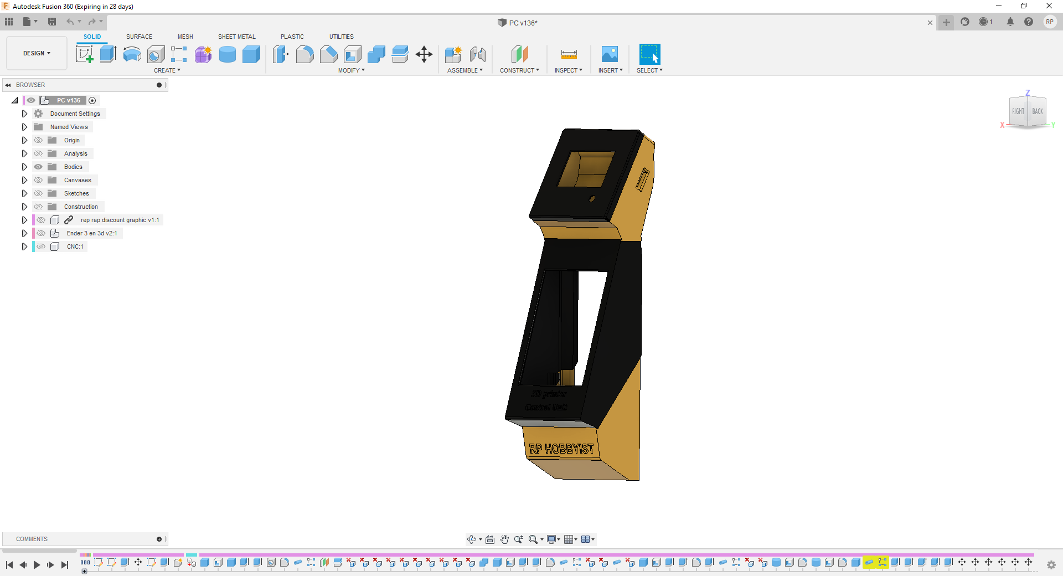Image resolution: width=1063 pixels, height=576 pixels.
Task: Expand the Sketches folder
Action: 24,193
